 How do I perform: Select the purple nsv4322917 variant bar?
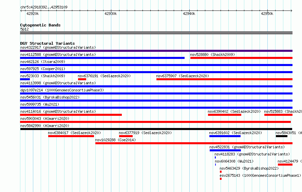(156, 51)
